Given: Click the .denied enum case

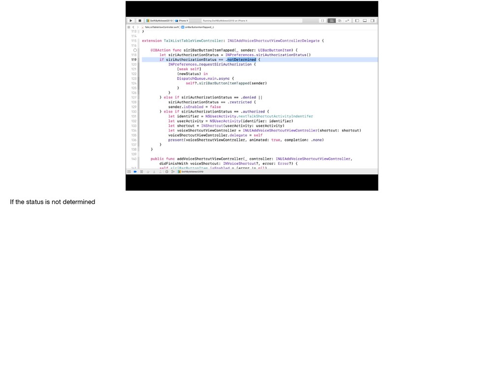Looking at the screenshot, I should coord(249,97).
